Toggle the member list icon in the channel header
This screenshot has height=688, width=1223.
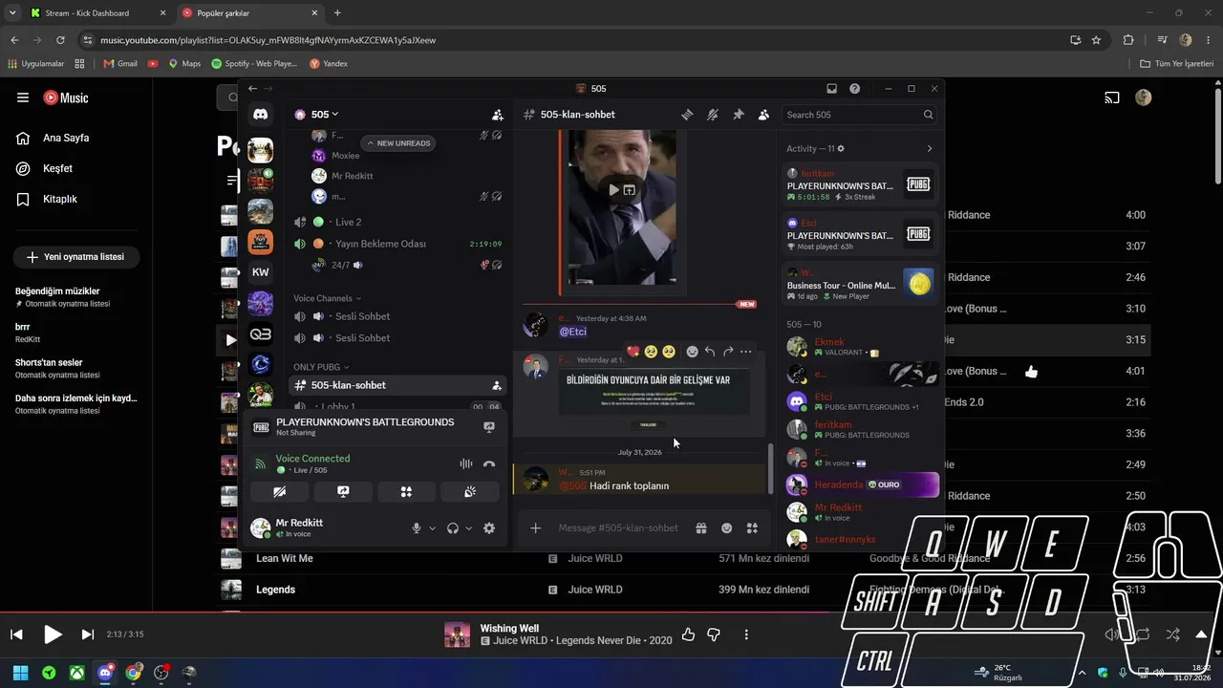pyautogui.click(x=763, y=115)
